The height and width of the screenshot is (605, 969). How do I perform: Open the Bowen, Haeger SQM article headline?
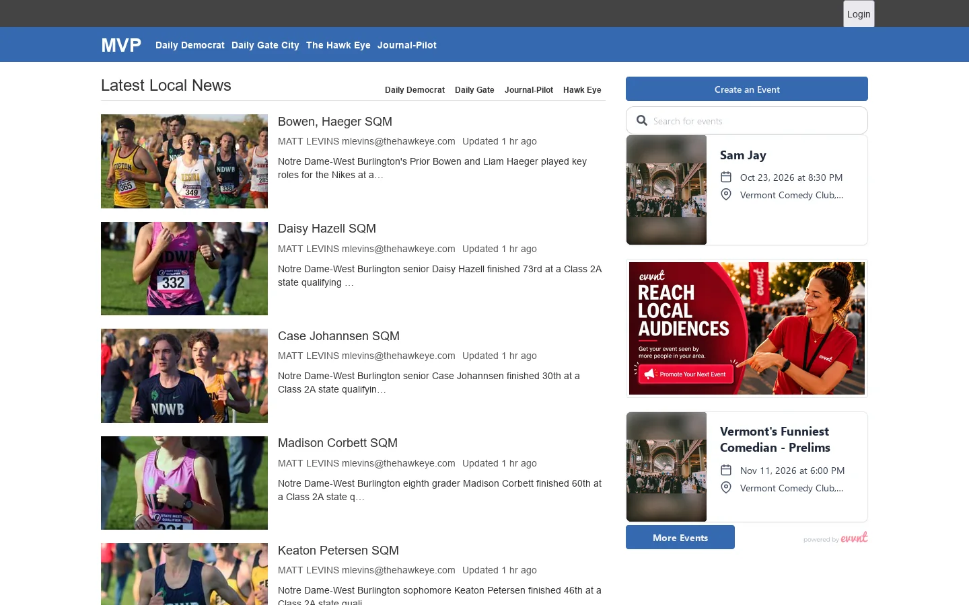[335, 122]
